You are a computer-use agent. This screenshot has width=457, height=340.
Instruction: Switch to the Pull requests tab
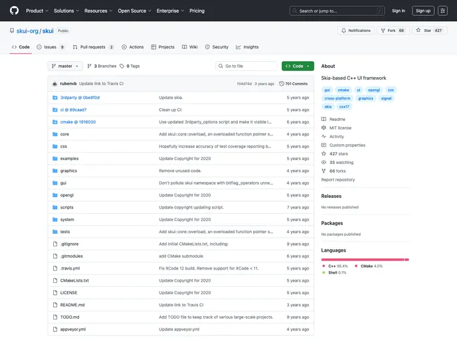[x=93, y=47]
